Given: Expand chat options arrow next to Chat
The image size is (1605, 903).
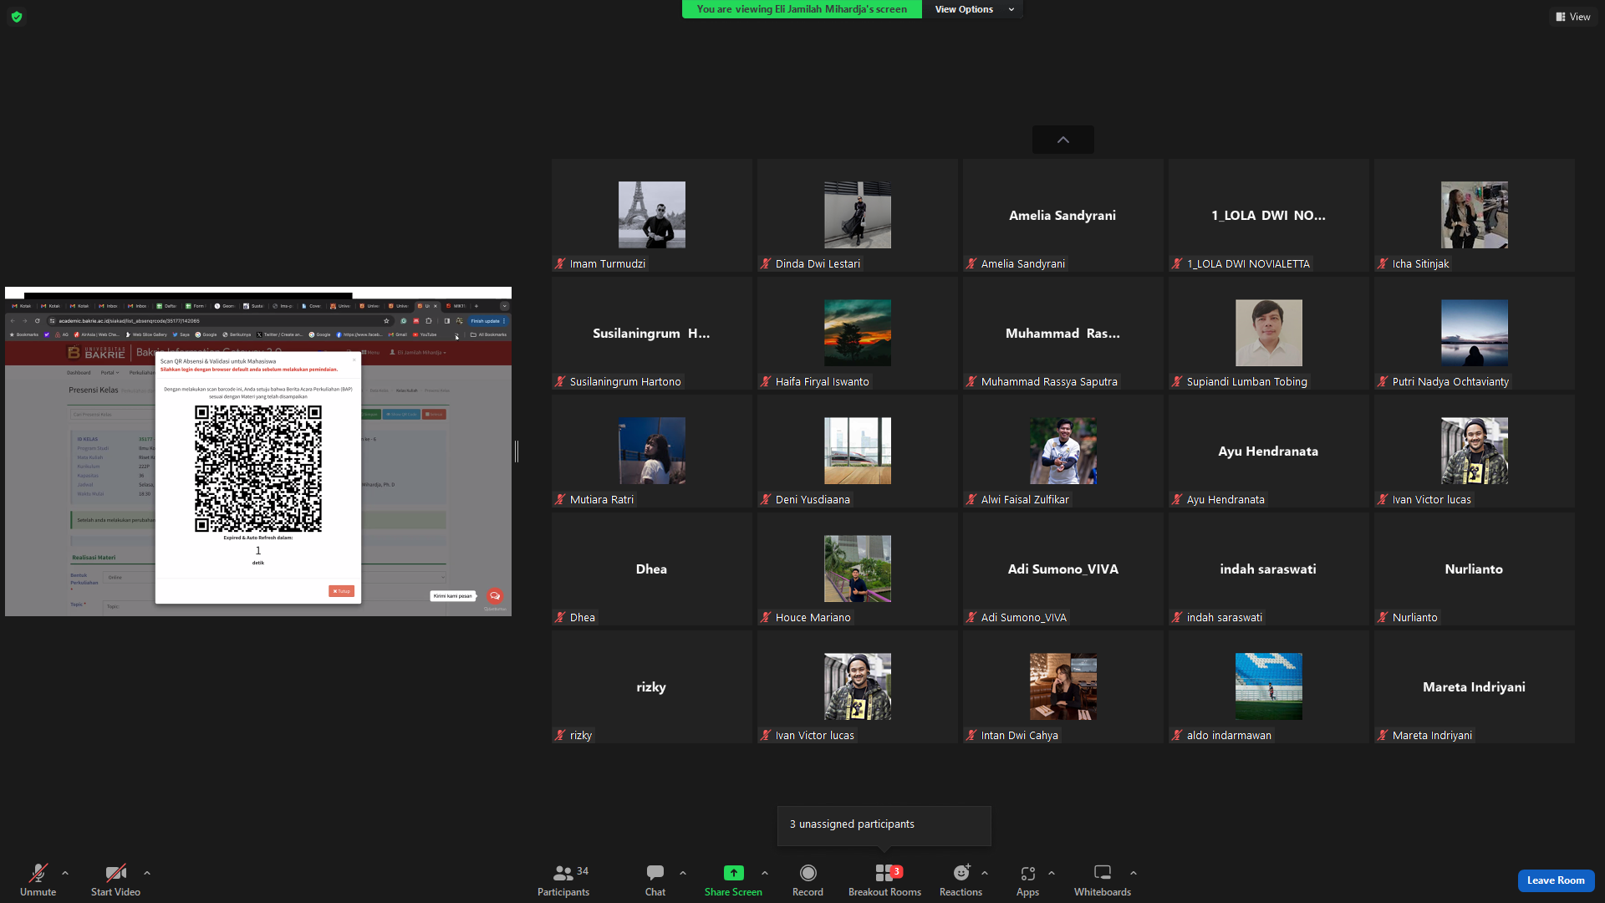Looking at the screenshot, I should (x=683, y=873).
